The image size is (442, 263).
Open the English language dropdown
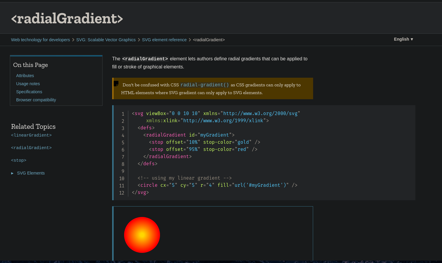[x=403, y=39]
